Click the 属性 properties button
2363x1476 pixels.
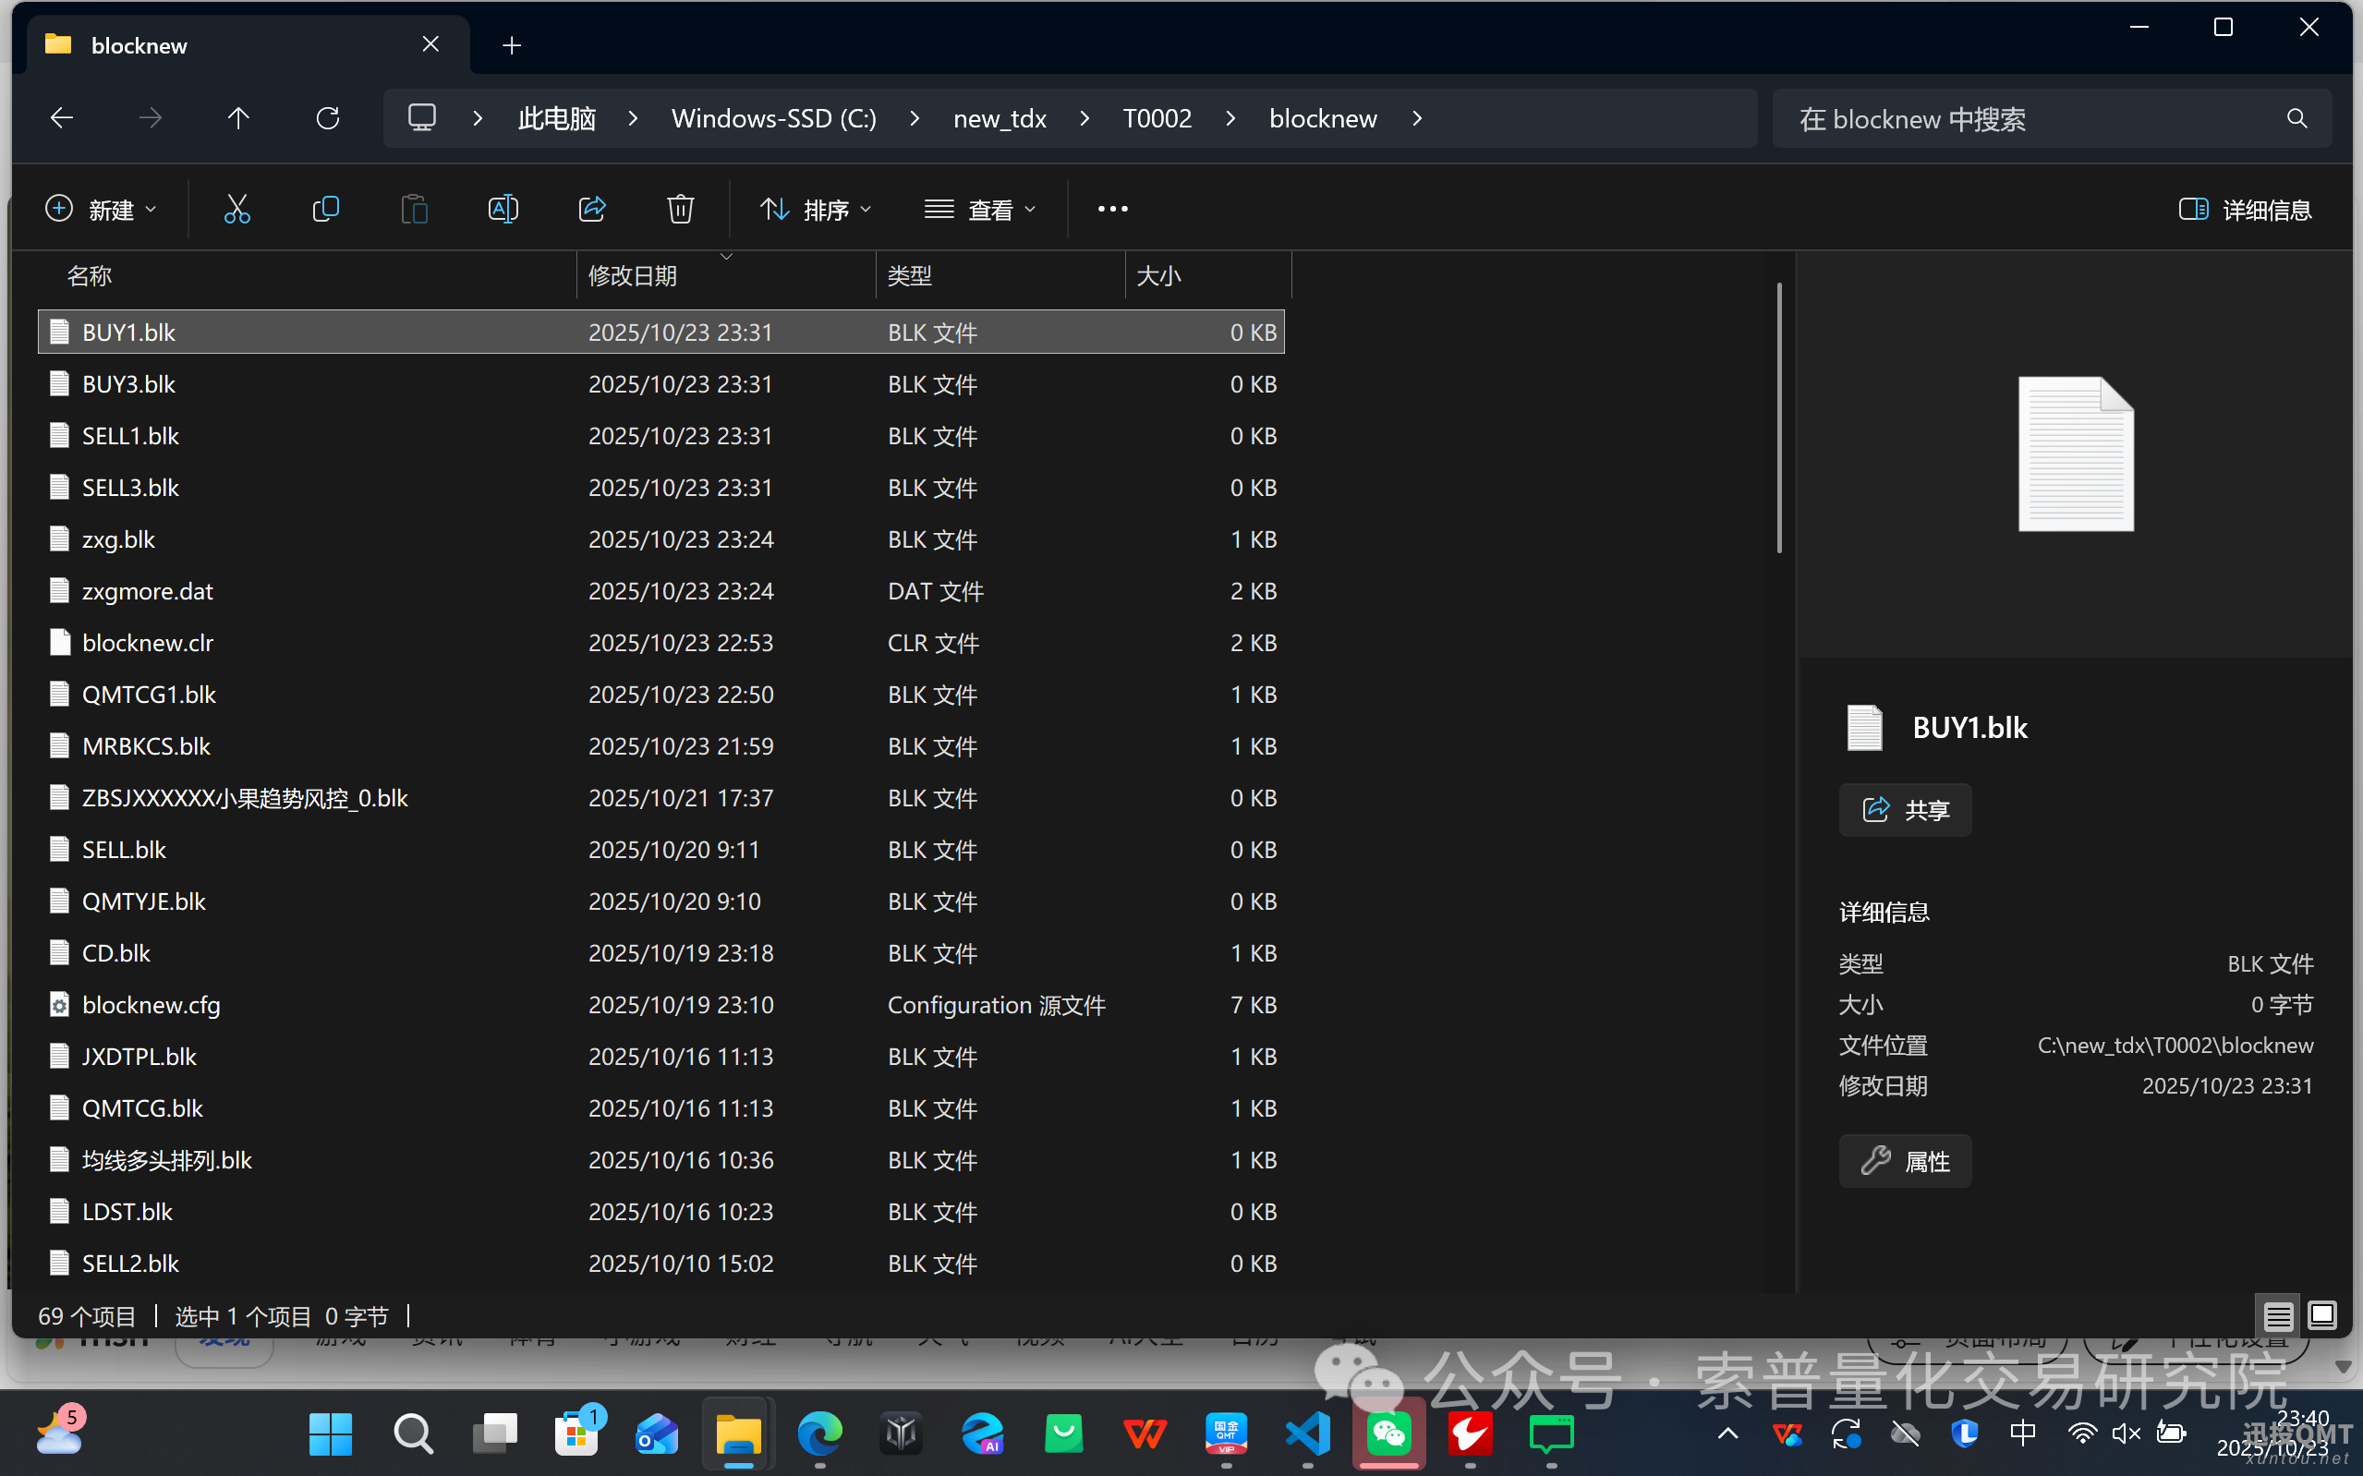[x=1904, y=1161]
